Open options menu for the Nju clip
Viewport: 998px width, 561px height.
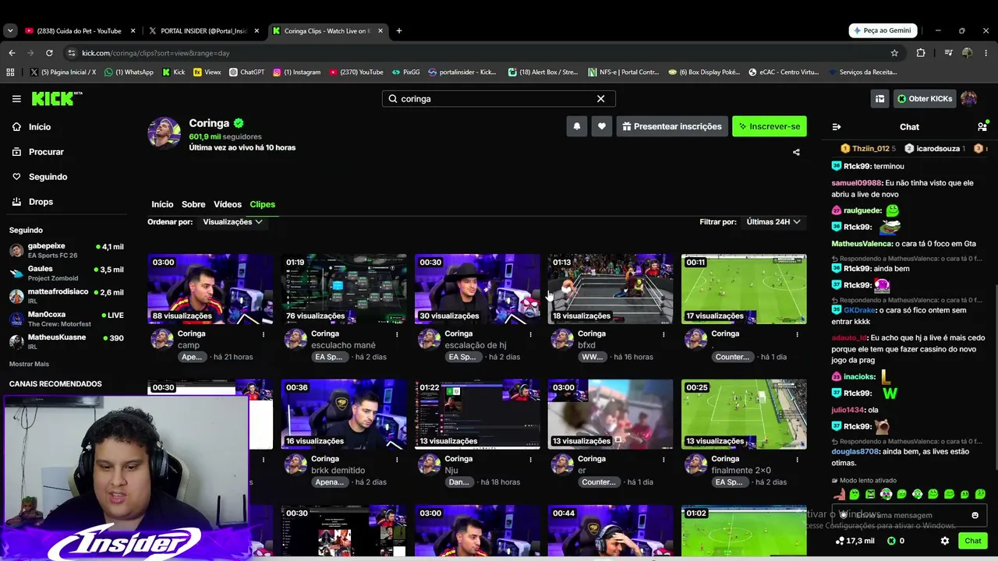[530, 460]
